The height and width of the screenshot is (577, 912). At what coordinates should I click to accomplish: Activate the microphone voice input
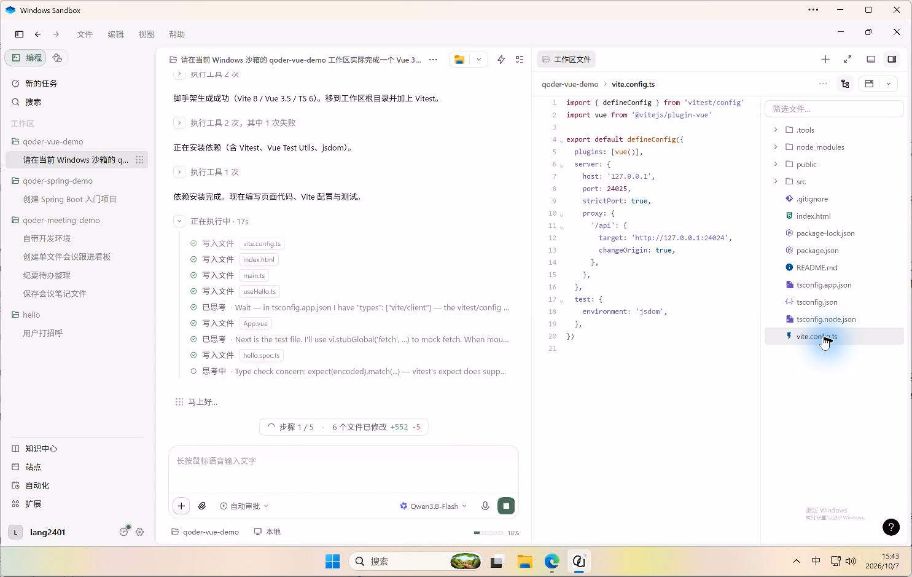(x=485, y=506)
